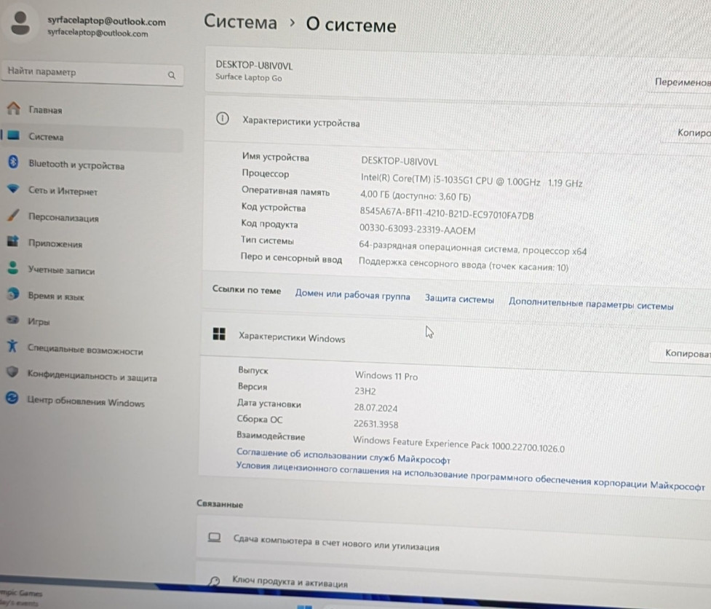Viewport: 711px width, 609px height.
Task: Open Ключ продукта и активация
Action: click(290, 584)
